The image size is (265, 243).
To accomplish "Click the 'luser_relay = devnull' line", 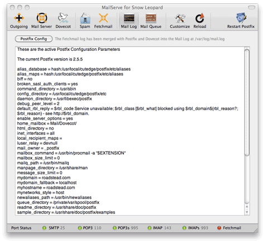I will (37, 143).
